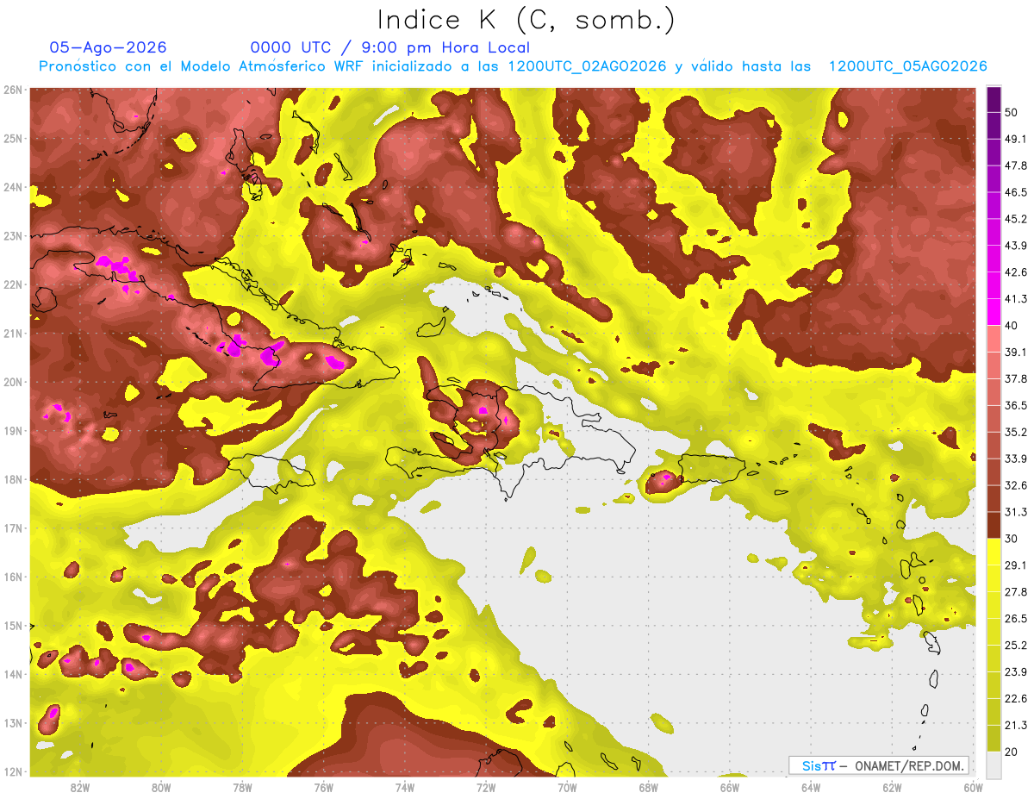The width and height of the screenshot is (1034, 799).
Task: Click the "78W" longitude label
Action: [x=242, y=787]
